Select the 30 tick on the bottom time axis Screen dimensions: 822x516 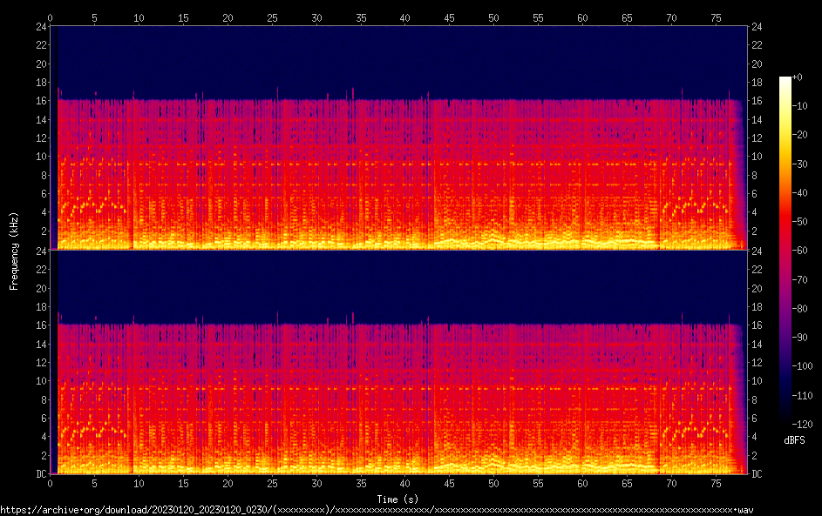[x=316, y=484]
